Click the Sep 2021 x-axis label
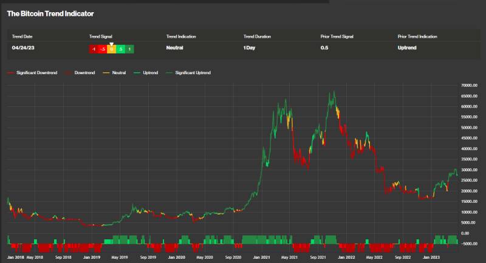 click(x=318, y=258)
